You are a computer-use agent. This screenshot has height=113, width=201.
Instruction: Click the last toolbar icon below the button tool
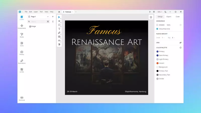coord(59,45)
